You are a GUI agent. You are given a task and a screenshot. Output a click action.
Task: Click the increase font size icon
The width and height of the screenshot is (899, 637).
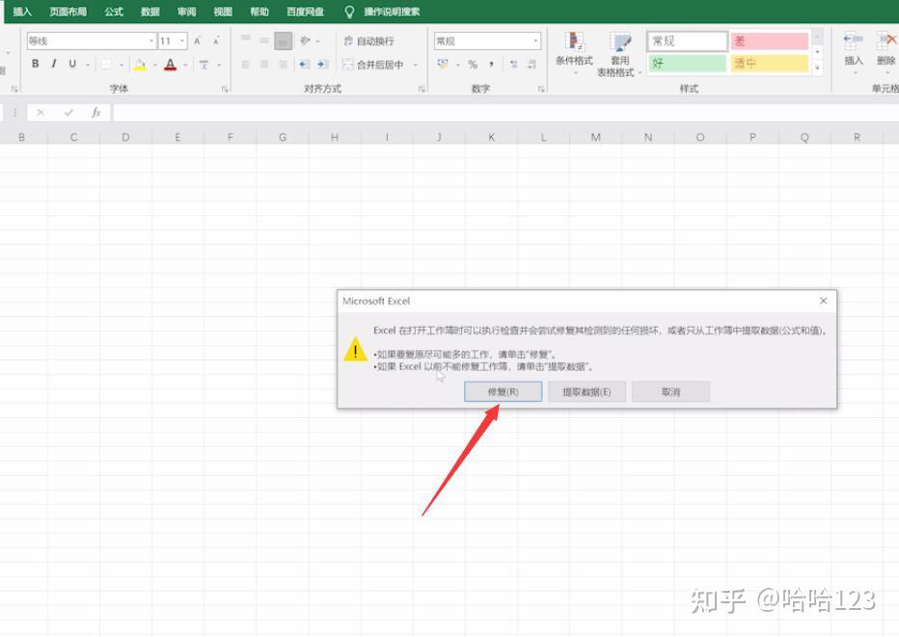pyautogui.click(x=197, y=40)
